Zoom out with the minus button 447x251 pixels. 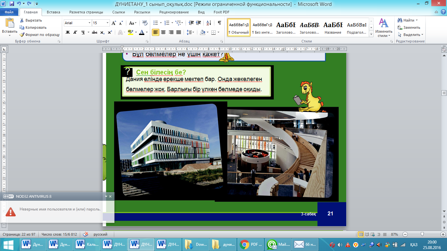pyautogui.click(x=405, y=234)
